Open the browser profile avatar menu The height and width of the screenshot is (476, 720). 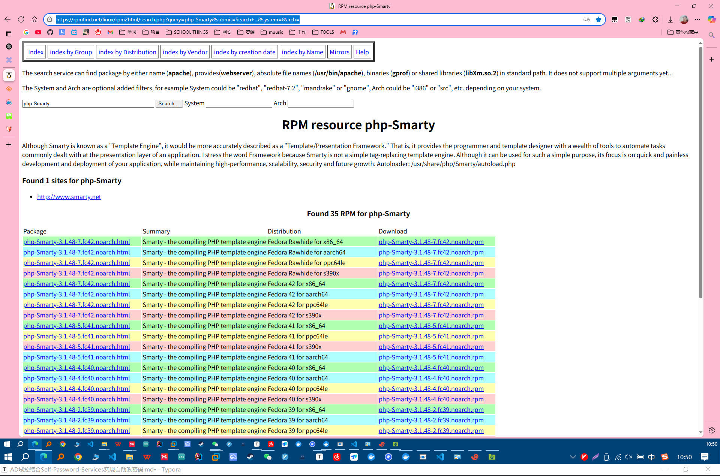(x=684, y=19)
